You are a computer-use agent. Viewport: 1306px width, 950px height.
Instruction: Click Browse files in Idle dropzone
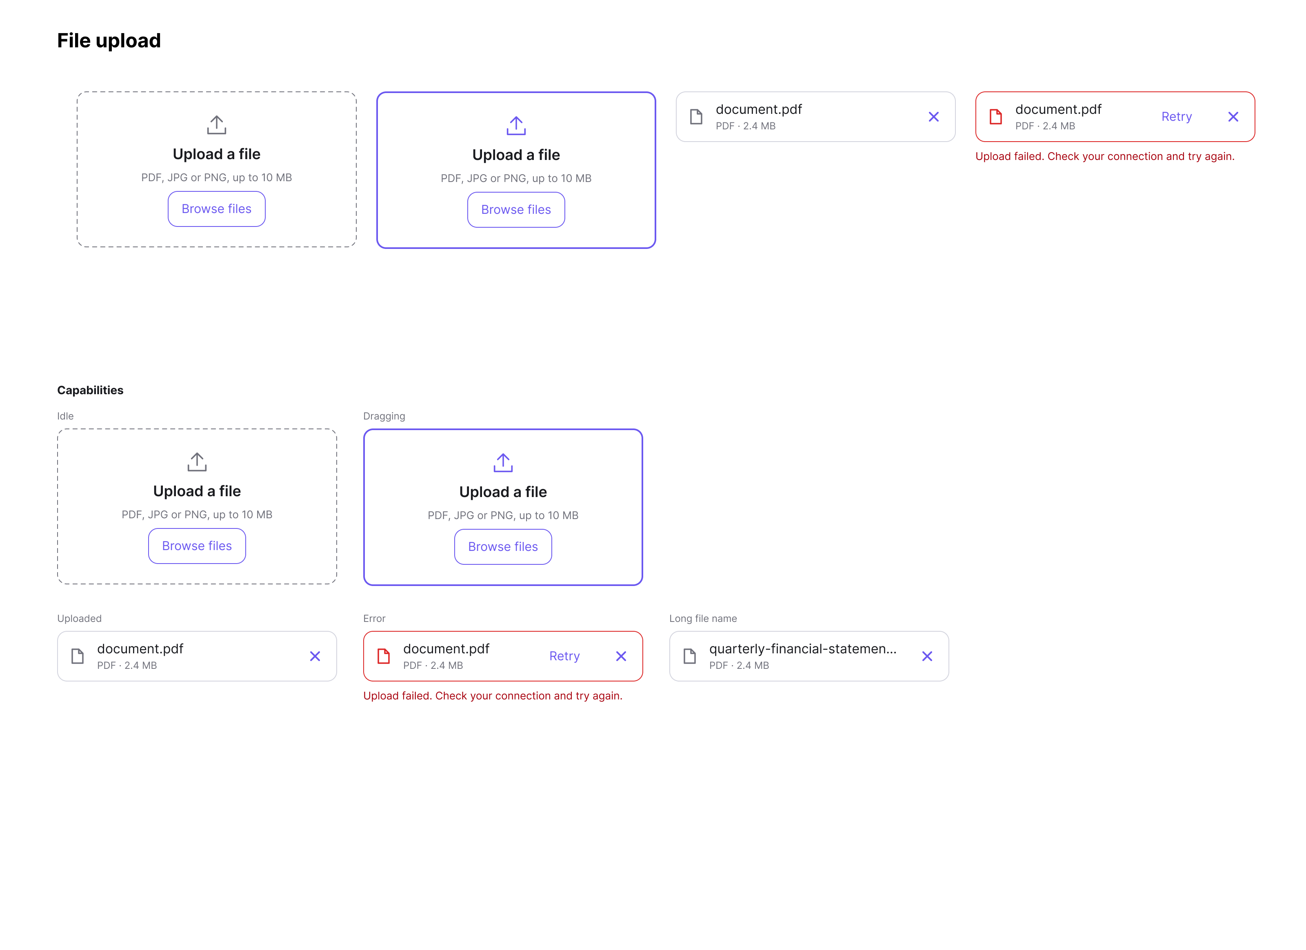coord(197,546)
